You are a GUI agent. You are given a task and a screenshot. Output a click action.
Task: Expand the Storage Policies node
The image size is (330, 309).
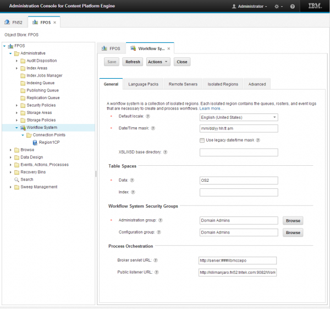tap(16, 121)
